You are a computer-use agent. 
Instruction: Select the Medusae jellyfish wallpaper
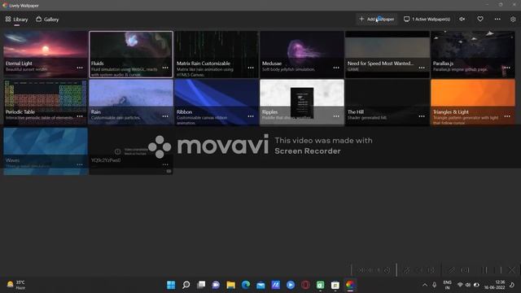coord(302,55)
